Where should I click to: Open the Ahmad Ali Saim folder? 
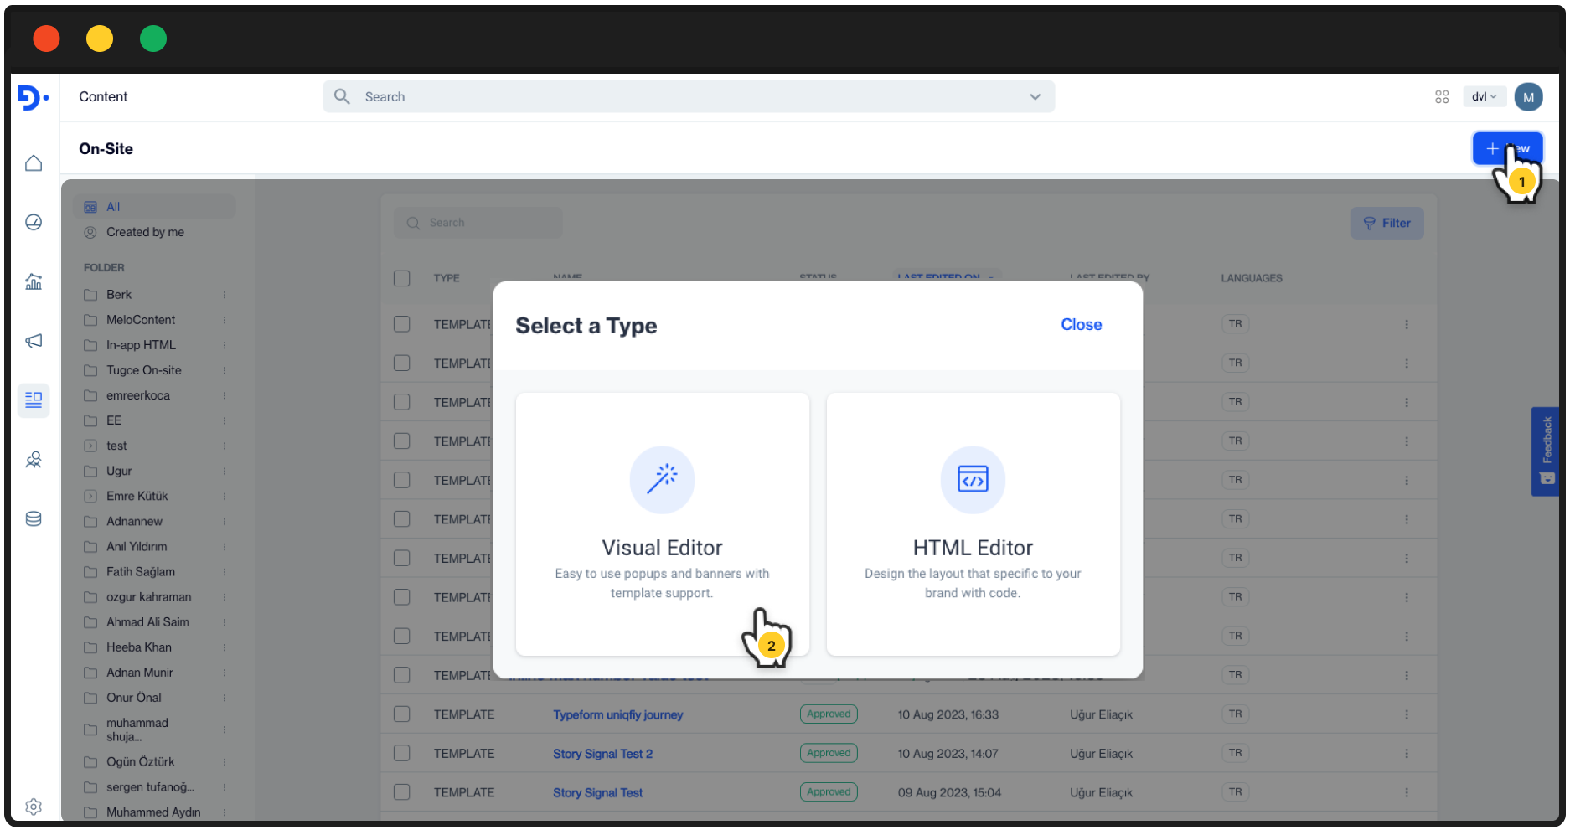pyautogui.click(x=147, y=622)
